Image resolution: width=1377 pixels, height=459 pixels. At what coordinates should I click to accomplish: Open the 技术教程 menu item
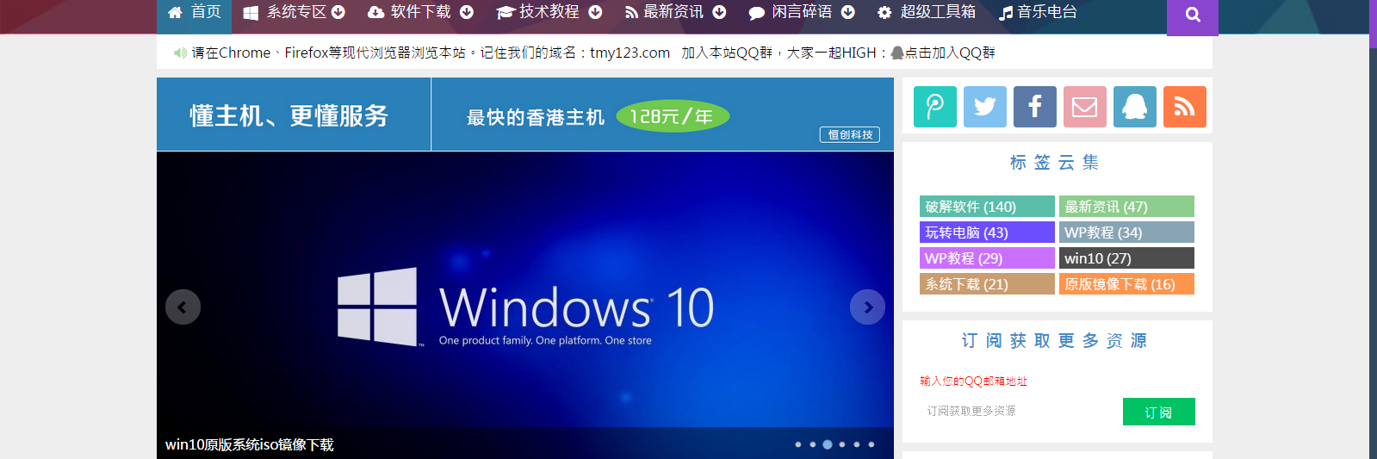tap(549, 12)
